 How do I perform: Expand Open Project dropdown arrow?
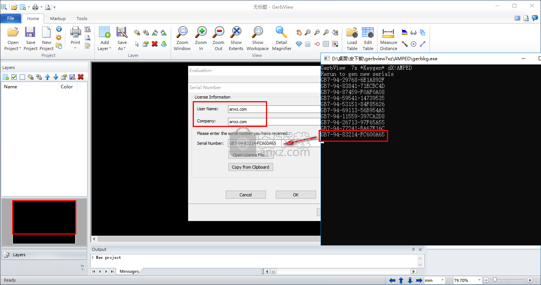click(x=20, y=49)
